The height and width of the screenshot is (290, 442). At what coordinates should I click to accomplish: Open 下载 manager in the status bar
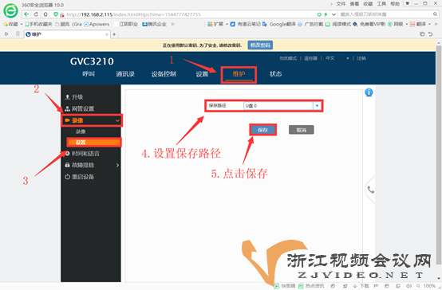361,286
